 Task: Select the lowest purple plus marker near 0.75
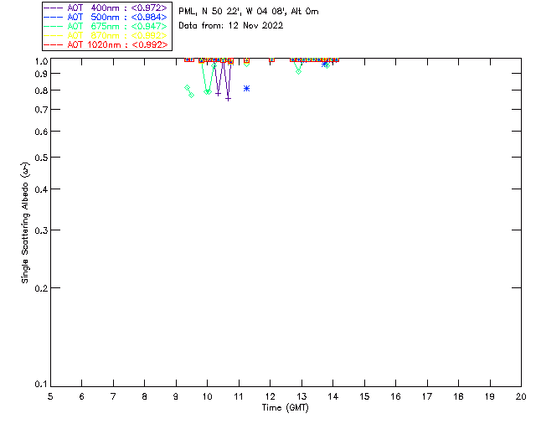228,99
